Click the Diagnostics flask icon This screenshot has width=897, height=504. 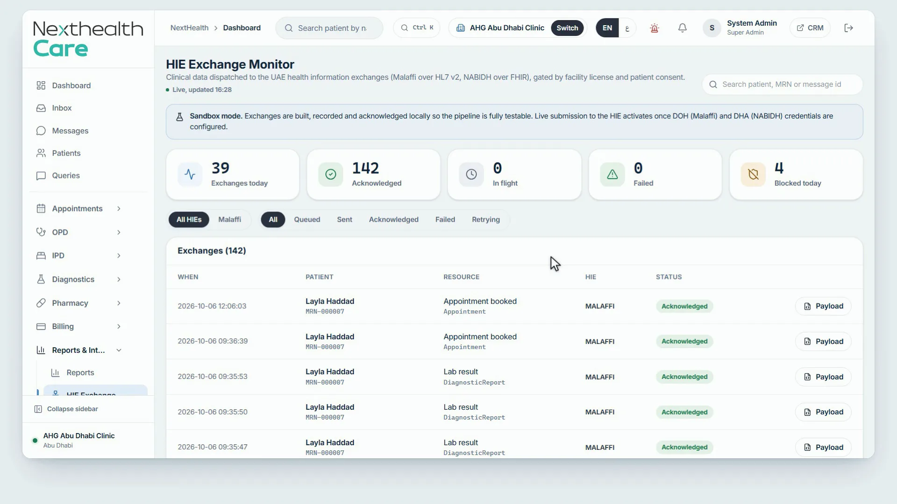pos(41,279)
